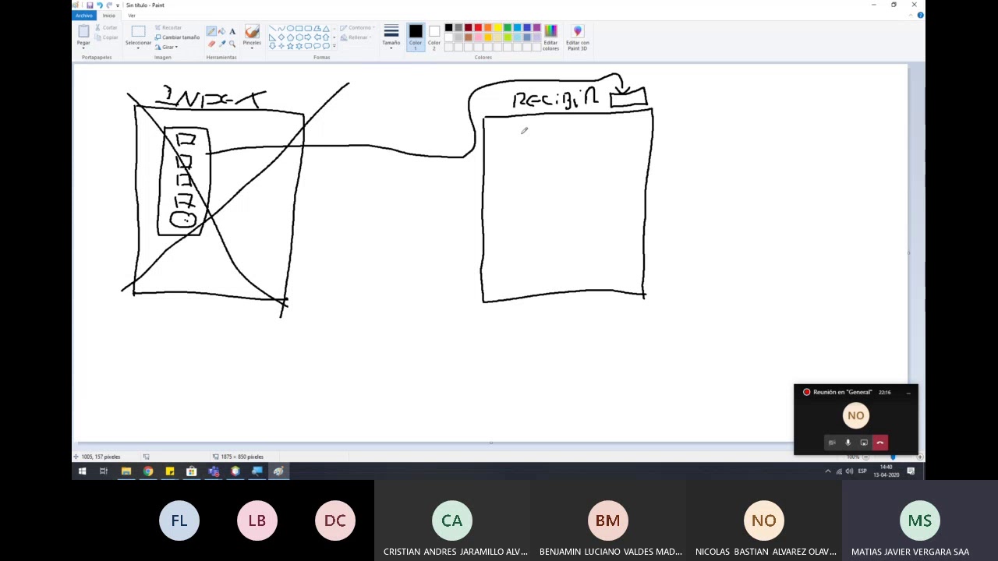Hang up the Teams call

tap(879, 443)
